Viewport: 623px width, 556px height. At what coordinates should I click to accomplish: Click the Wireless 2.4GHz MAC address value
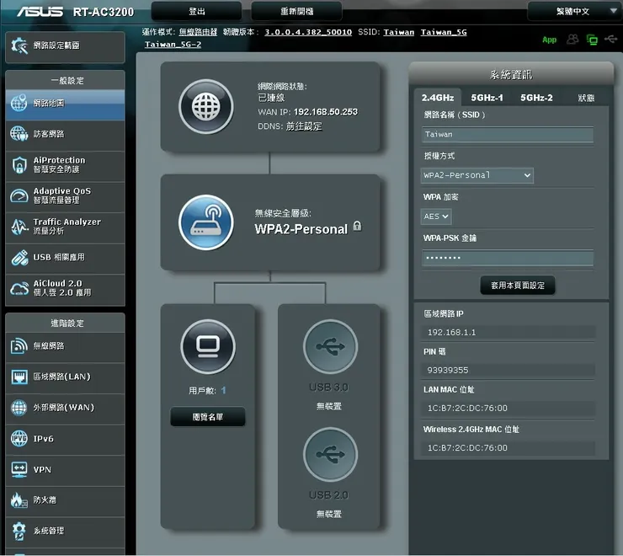[x=467, y=448]
